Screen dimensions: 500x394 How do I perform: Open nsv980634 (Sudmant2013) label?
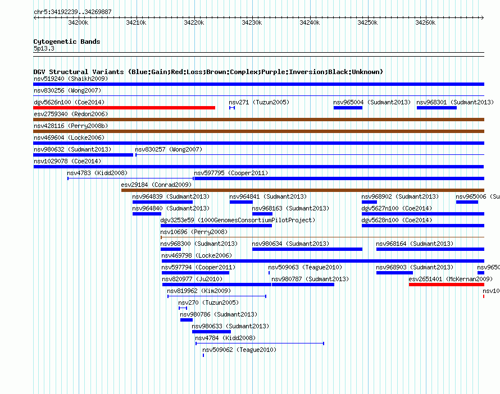290,244
